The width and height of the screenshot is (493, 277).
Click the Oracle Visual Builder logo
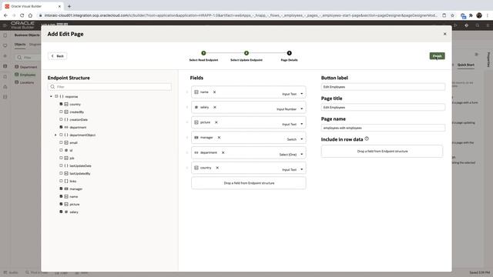pos(22,25)
